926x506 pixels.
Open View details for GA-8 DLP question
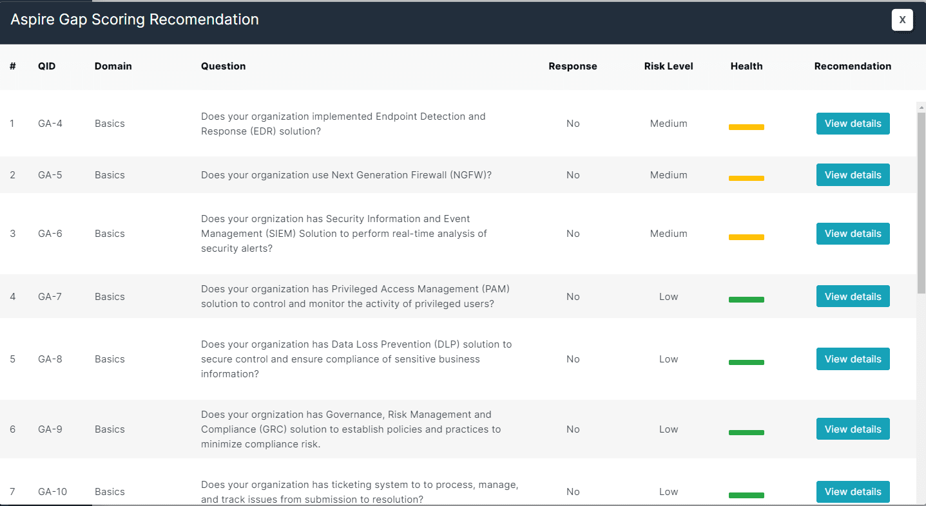(853, 359)
